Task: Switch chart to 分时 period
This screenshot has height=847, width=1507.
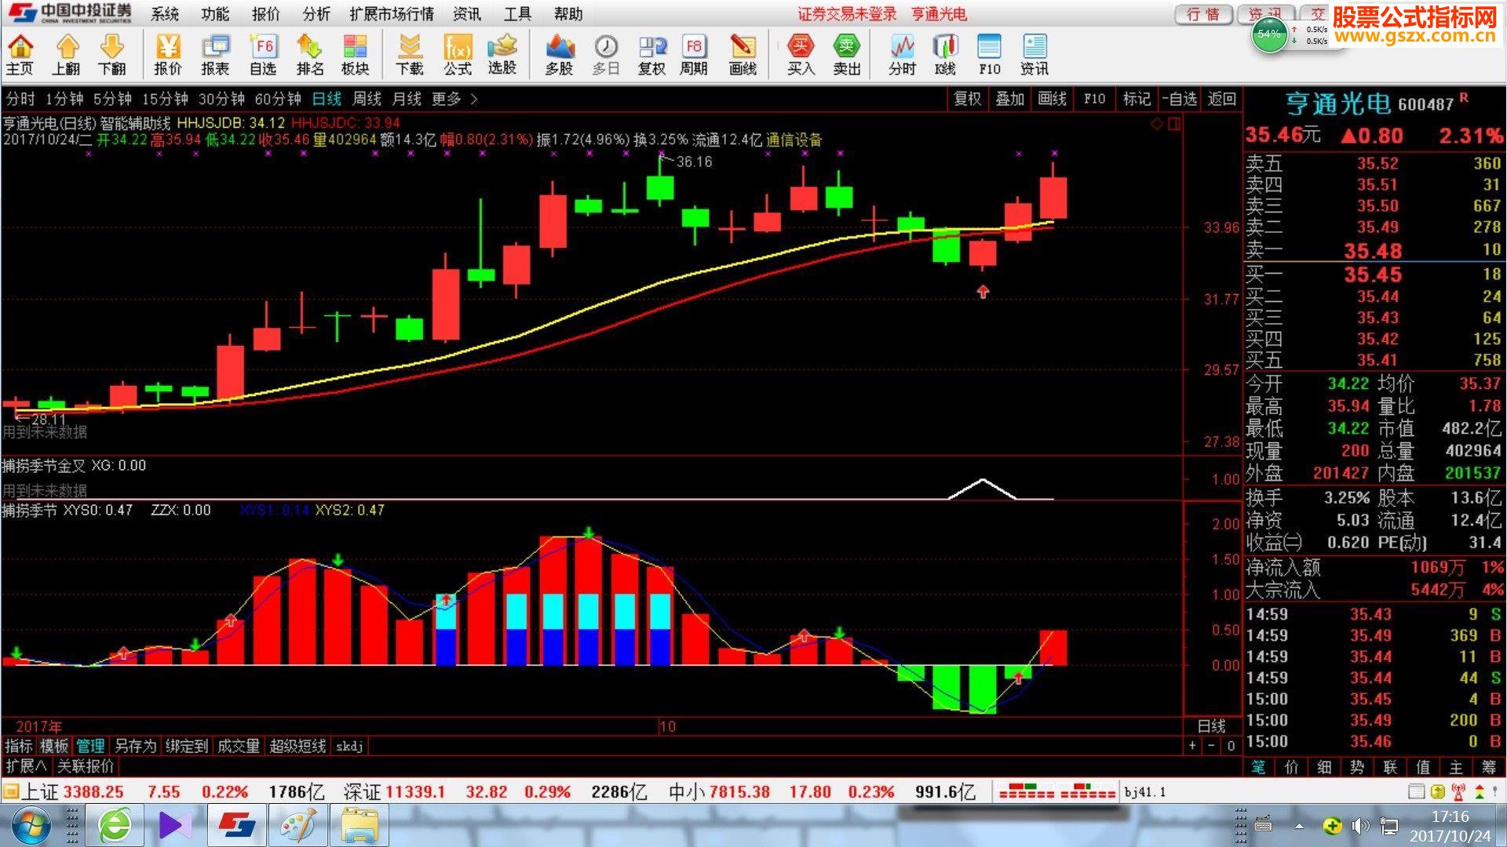Action: point(20,99)
